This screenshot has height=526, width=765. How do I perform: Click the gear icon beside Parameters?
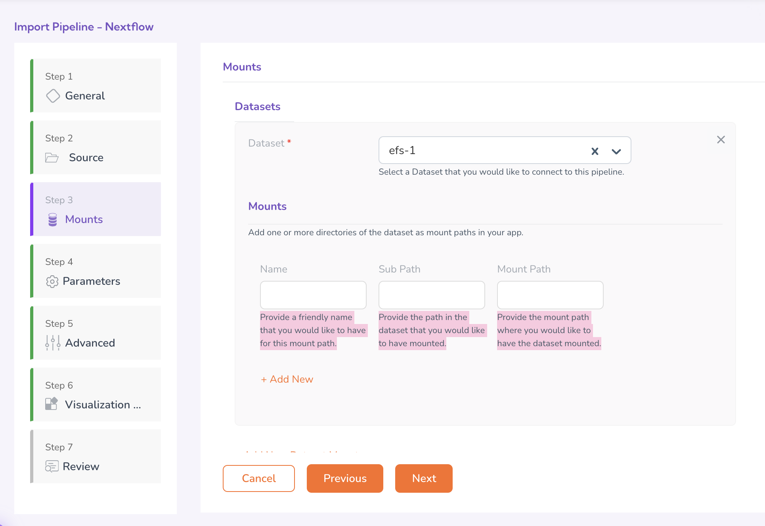tap(52, 281)
